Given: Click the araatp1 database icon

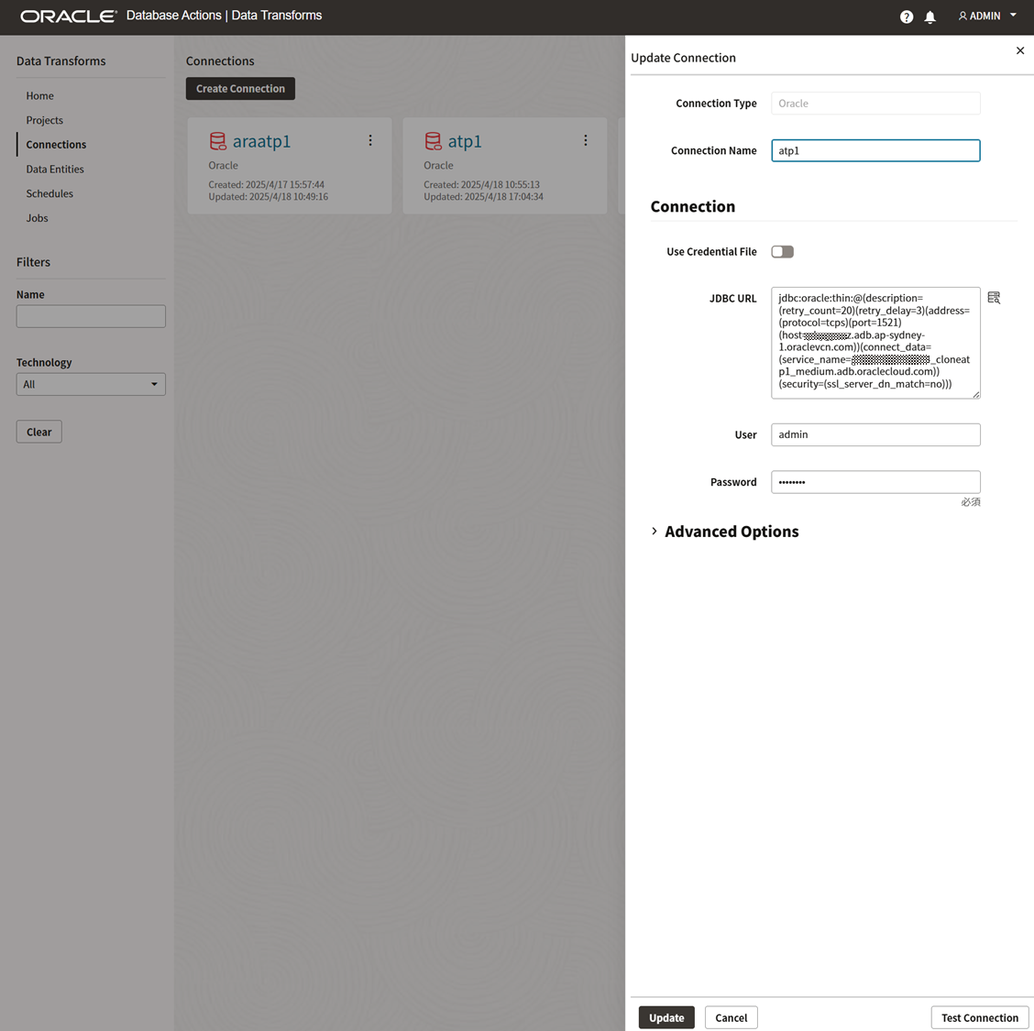Looking at the screenshot, I should (217, 141).
